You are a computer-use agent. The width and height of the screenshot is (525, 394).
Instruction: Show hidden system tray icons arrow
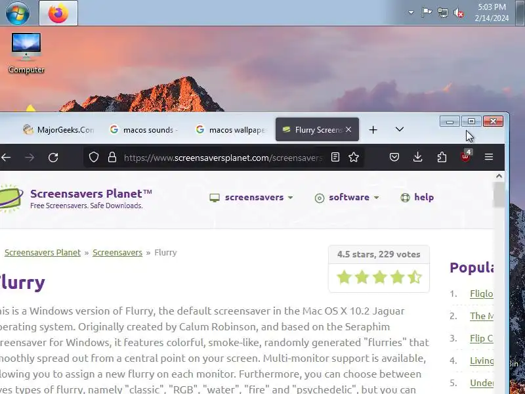(x=411, y=12)
